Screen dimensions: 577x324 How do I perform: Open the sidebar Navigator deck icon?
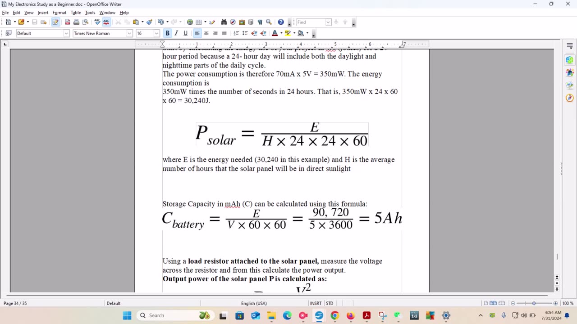pyautogui.click(x=570, y=98)
